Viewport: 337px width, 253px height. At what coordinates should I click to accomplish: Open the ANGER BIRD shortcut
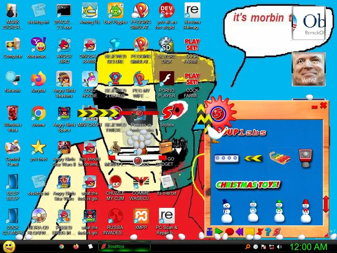point(64,51)
